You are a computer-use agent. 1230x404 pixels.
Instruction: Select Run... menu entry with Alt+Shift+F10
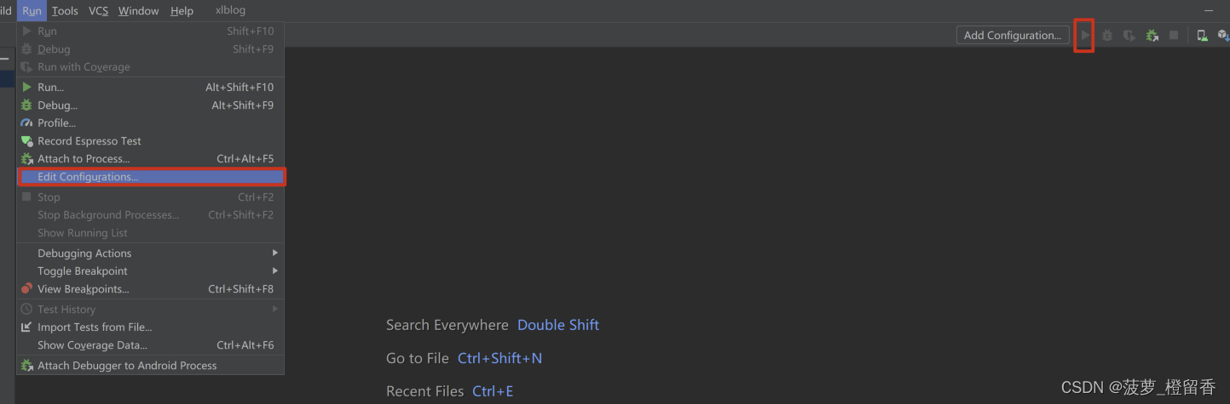[x=150, y=87]
